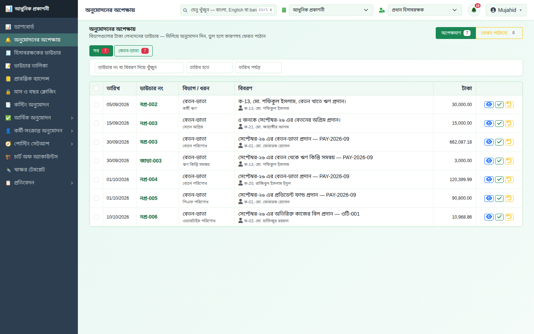The image size is (534, 334).
Task: Open the আধুনিক প্রকাশনী company dropdown
Action: pyautogui.click(x=331, y=10)
